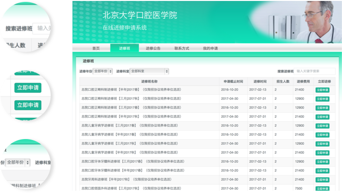Click 立即申请 for 口腔正畸科 三月|2017秋 row

[x=323, y=99]
